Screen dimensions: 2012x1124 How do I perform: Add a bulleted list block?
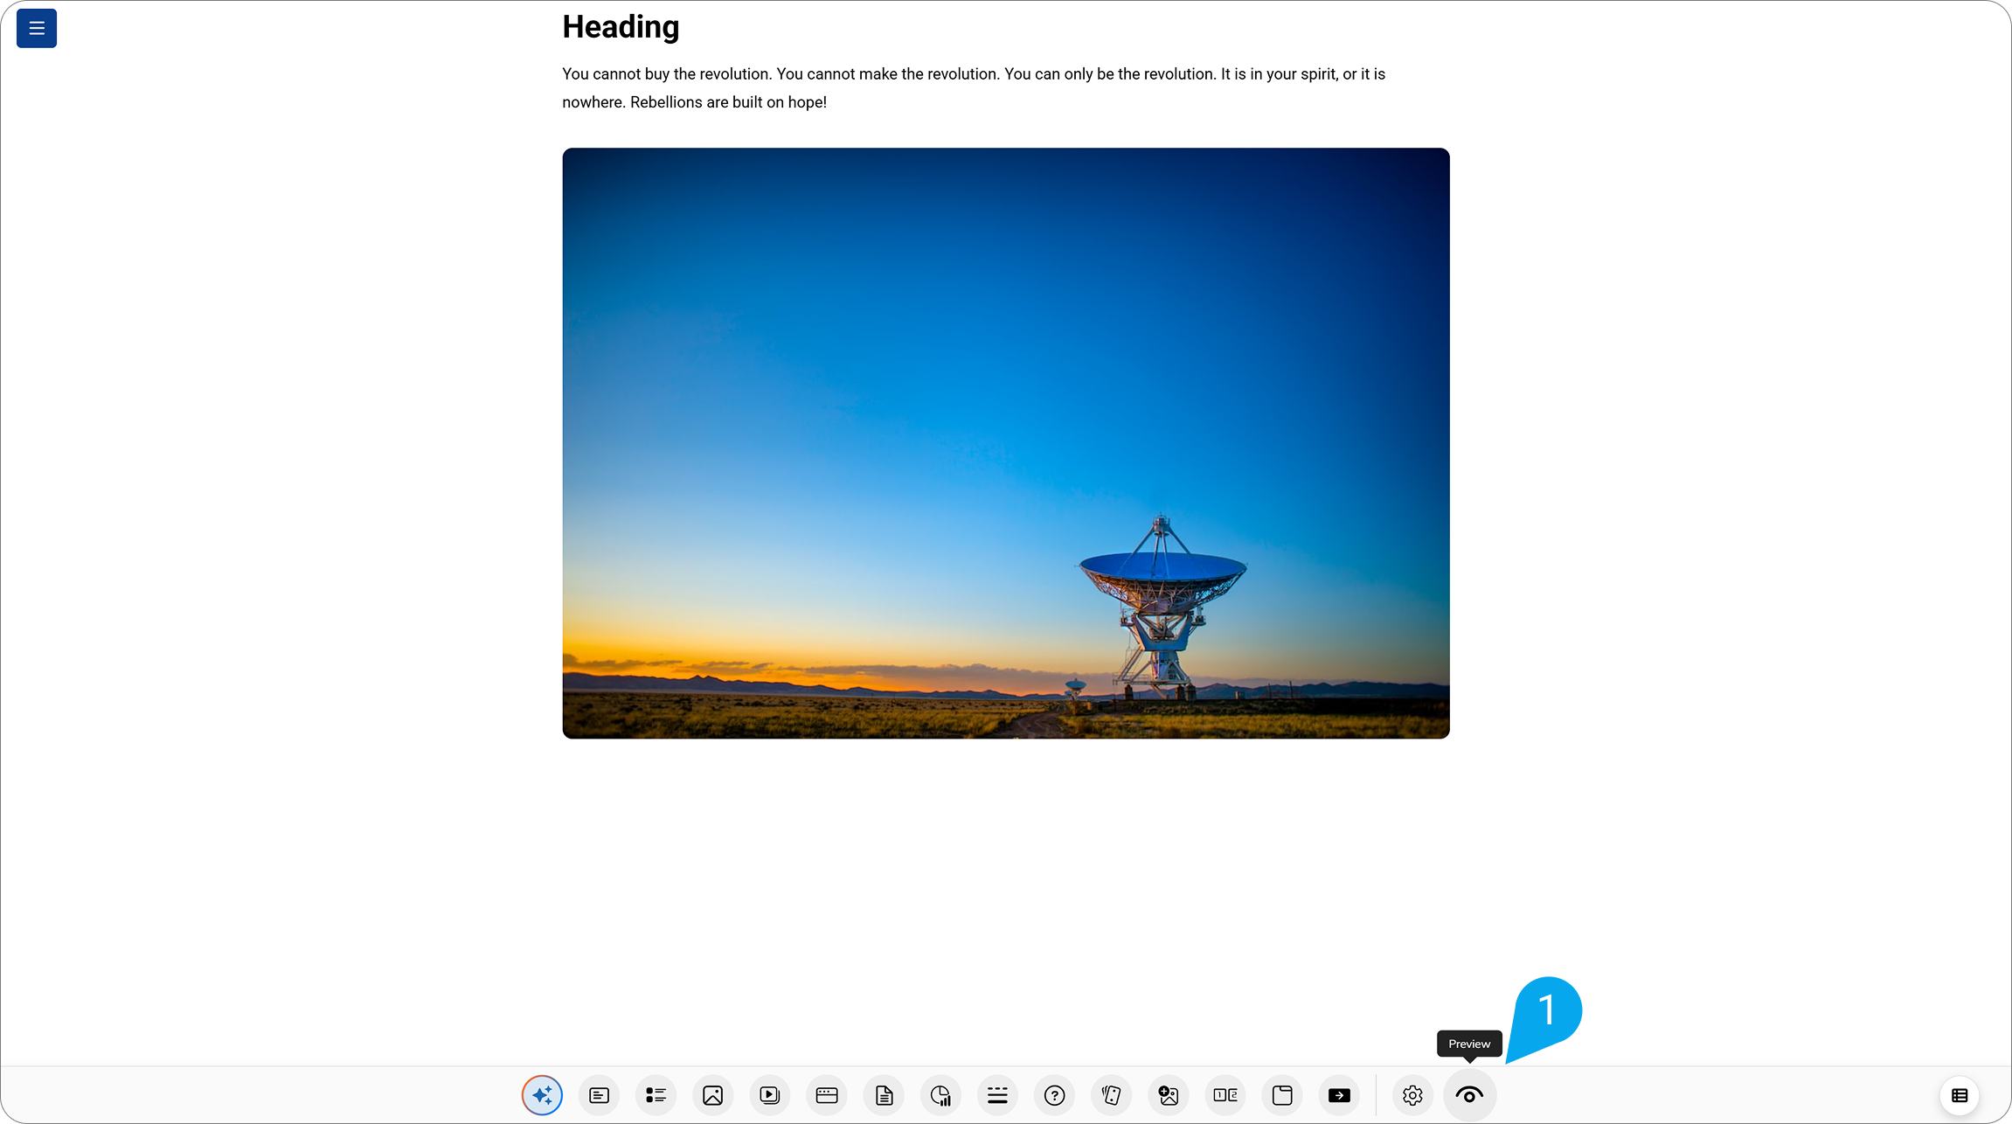[656, 1095]
